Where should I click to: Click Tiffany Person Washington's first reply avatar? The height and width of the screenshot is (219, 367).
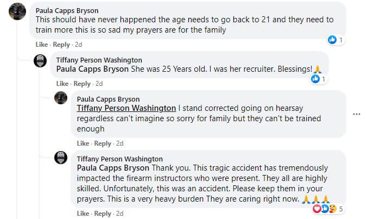40,61
